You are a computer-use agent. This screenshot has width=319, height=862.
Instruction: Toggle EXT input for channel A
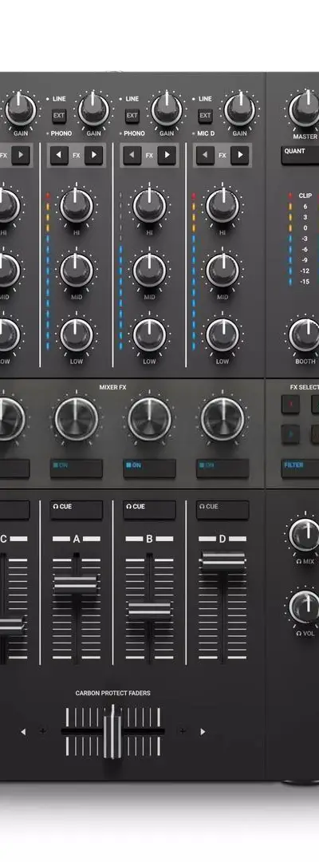[59, 116]
